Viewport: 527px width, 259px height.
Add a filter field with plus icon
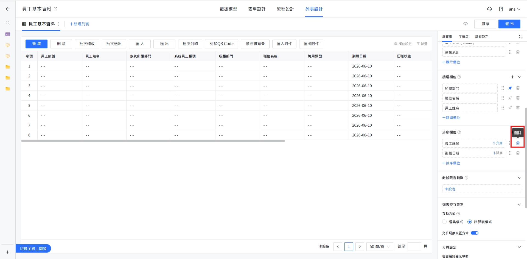click(512, 77)
